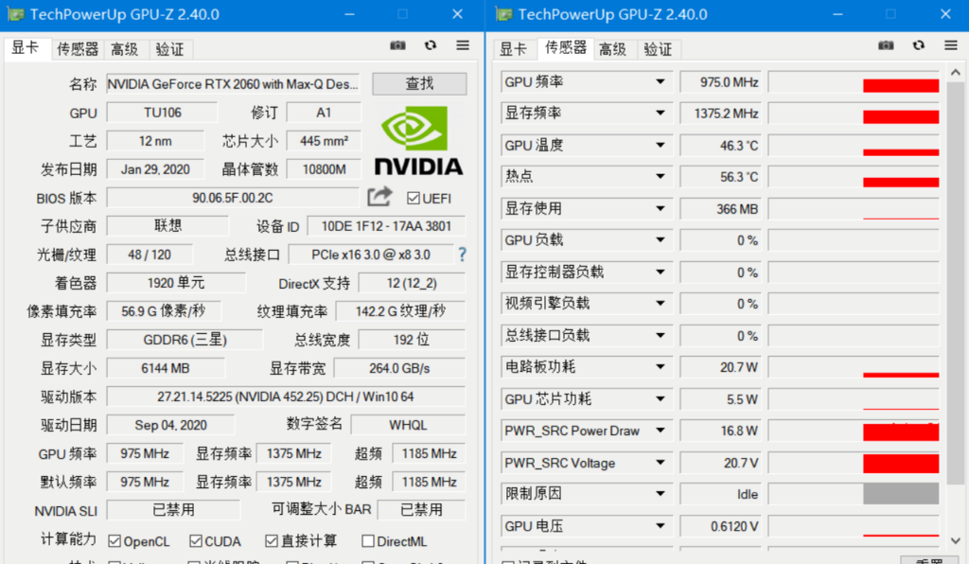
Task: Open the 热点 sensor dropdown
Action: [660, 177]
